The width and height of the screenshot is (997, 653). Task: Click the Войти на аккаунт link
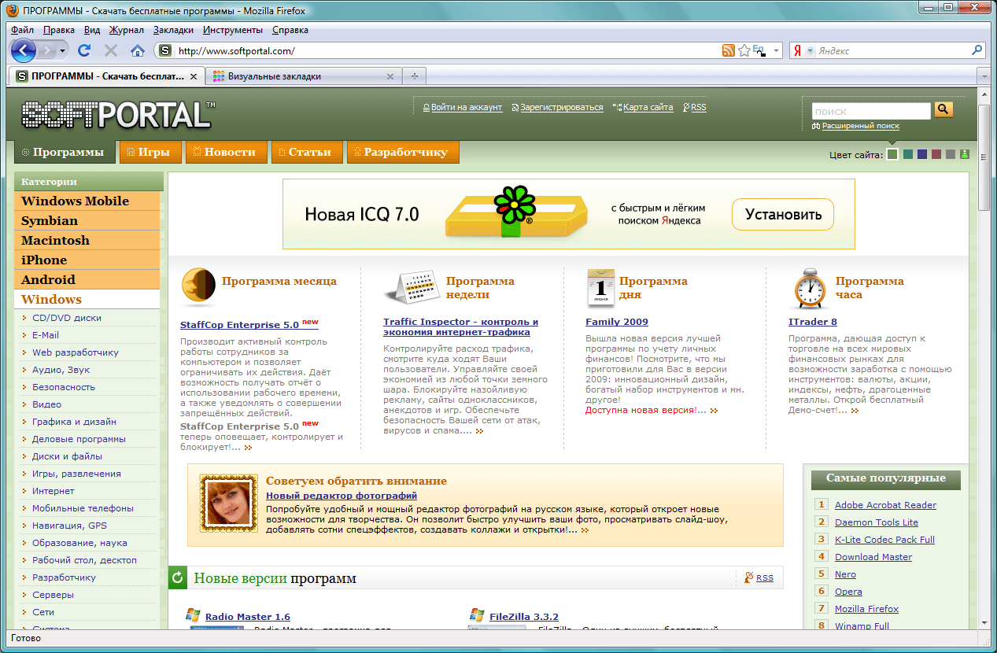(x=467, y=108)
